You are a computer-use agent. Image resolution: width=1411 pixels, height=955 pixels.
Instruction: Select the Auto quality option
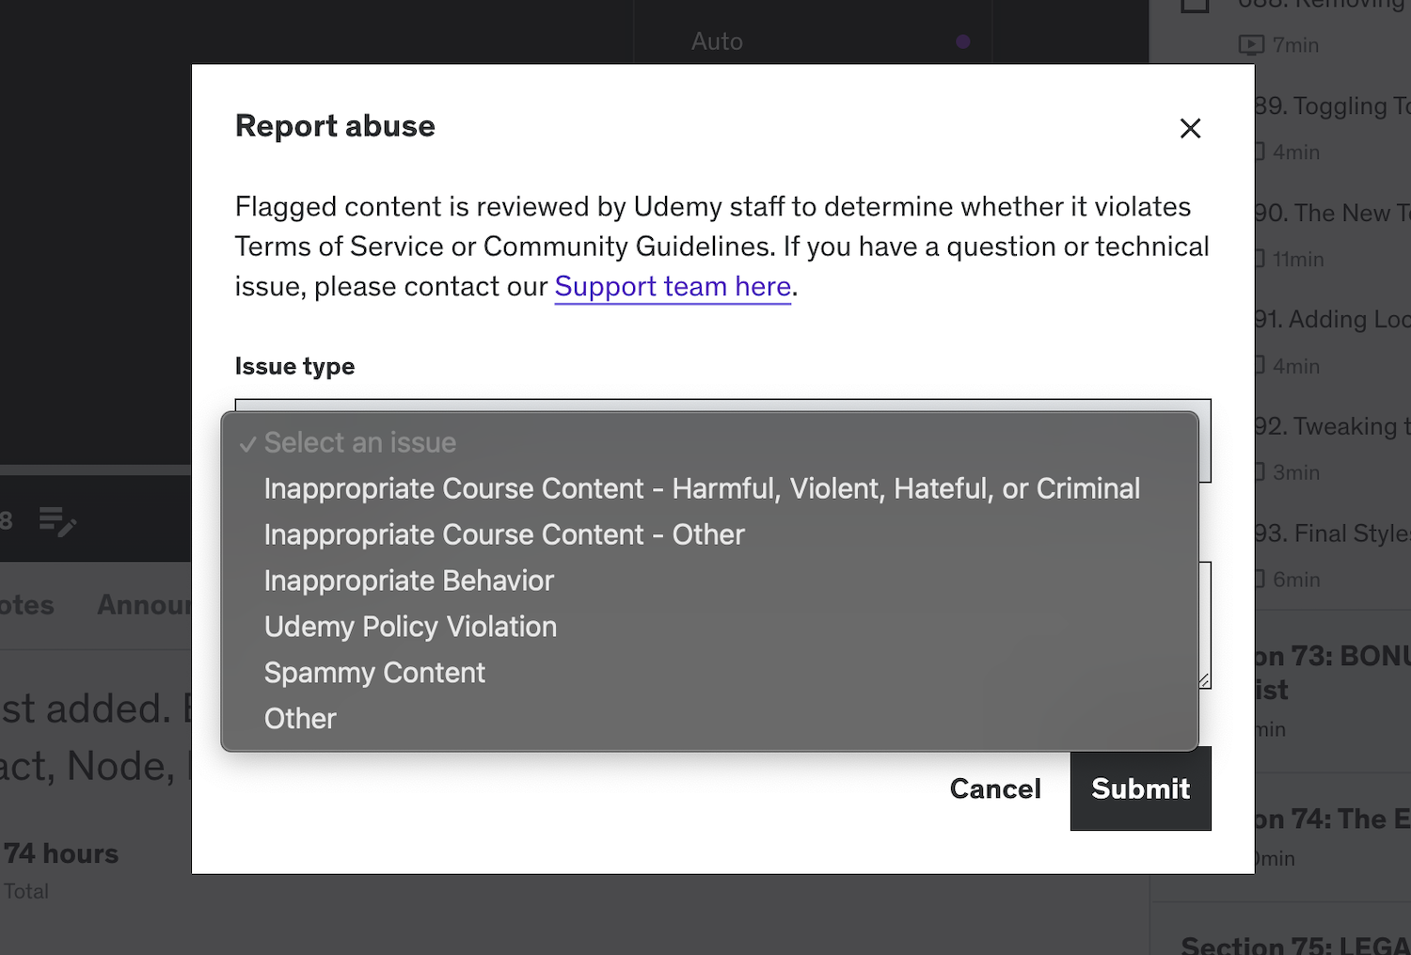point(717,41)
